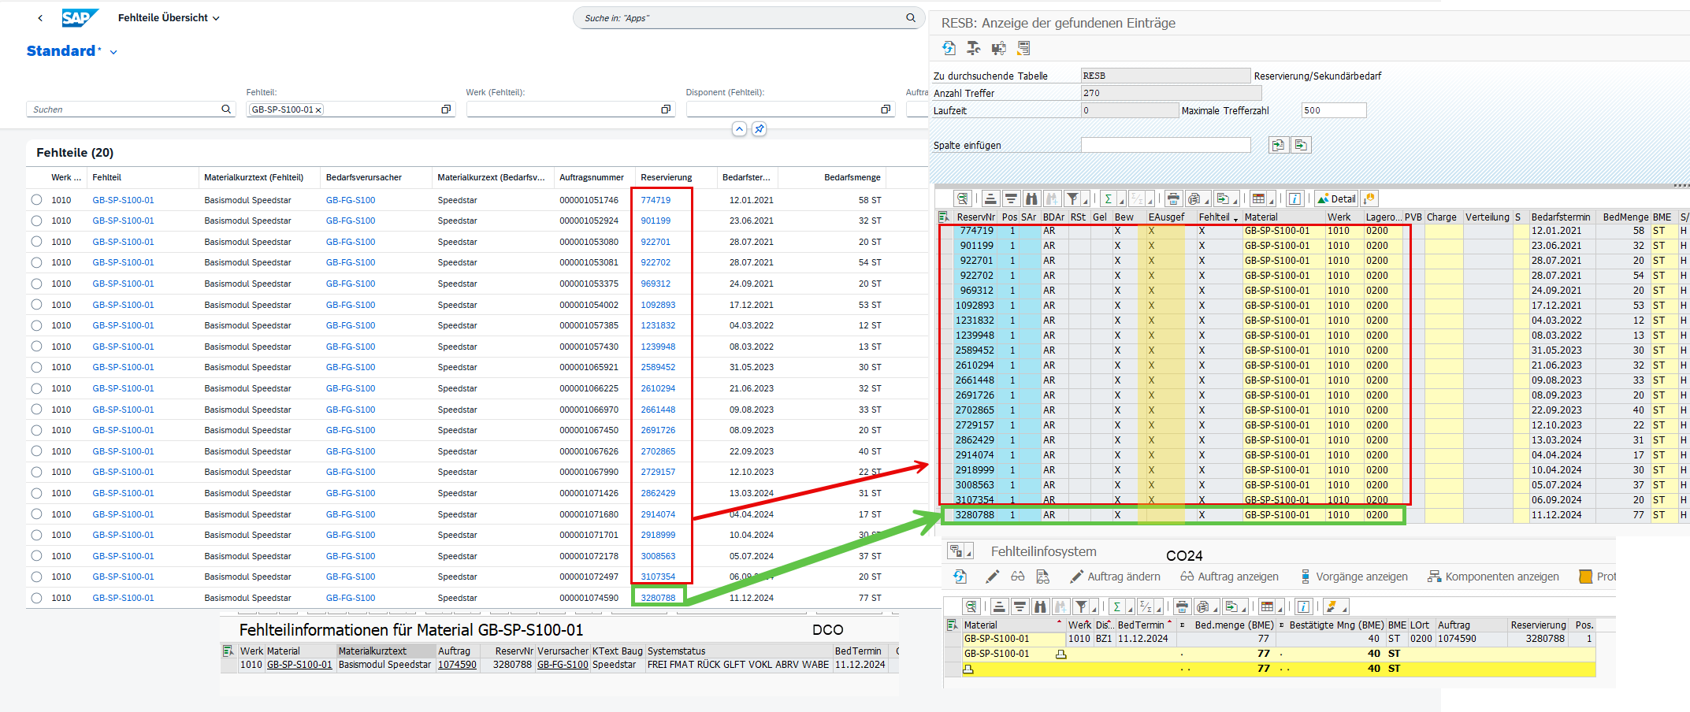Open reservation link 2610294
Image resolution: width=1690 pixels, height=712 pixels.
coord(657,388)
